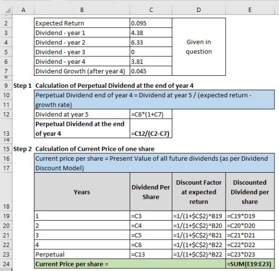
Task: Select column A header
Action: [x=23, y=10]
